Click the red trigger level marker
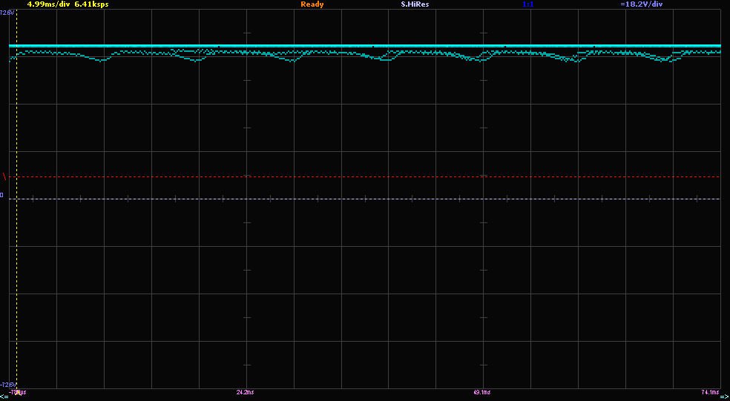The width and height of the screenshot is (730, 401). pos(4,176)
